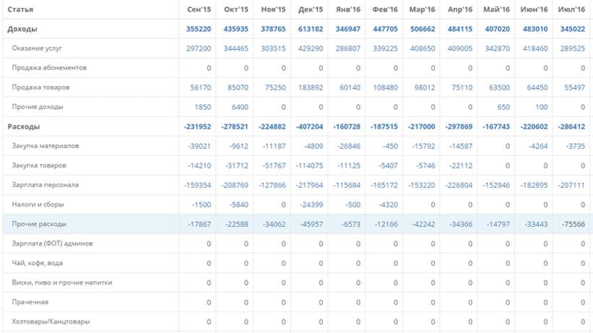Select the Статья column header
The image size is (593, 333).
click(x=20, y=9)
